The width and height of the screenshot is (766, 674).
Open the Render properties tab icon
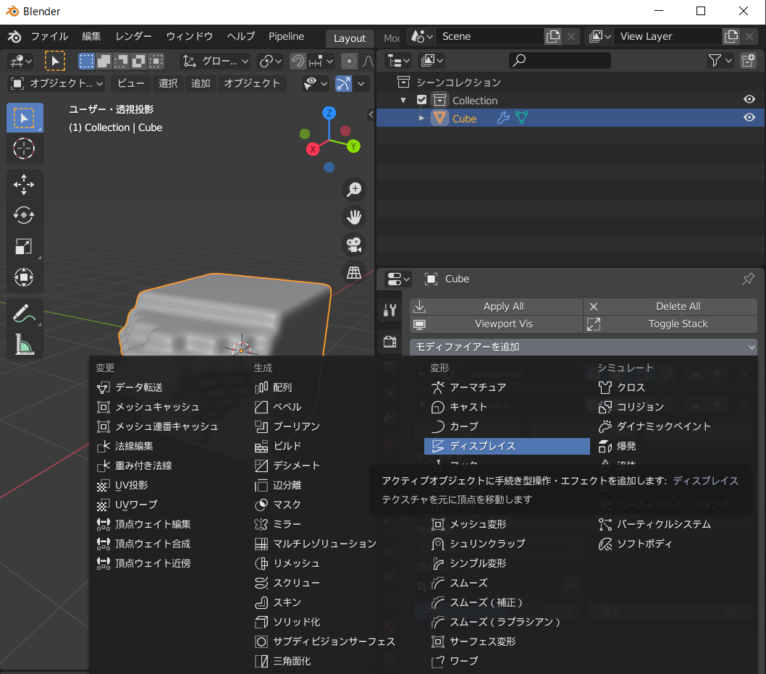(390, 342)
